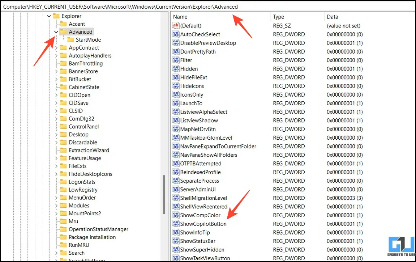Click the DontPrettyPath DWORD icon
416x262 pixels.
coord(176,51)
